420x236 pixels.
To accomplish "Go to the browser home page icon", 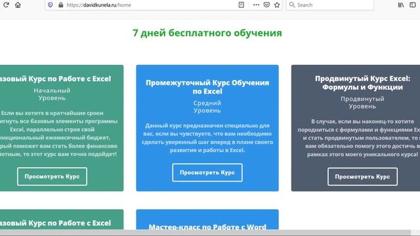I will [x=18, y=5].
